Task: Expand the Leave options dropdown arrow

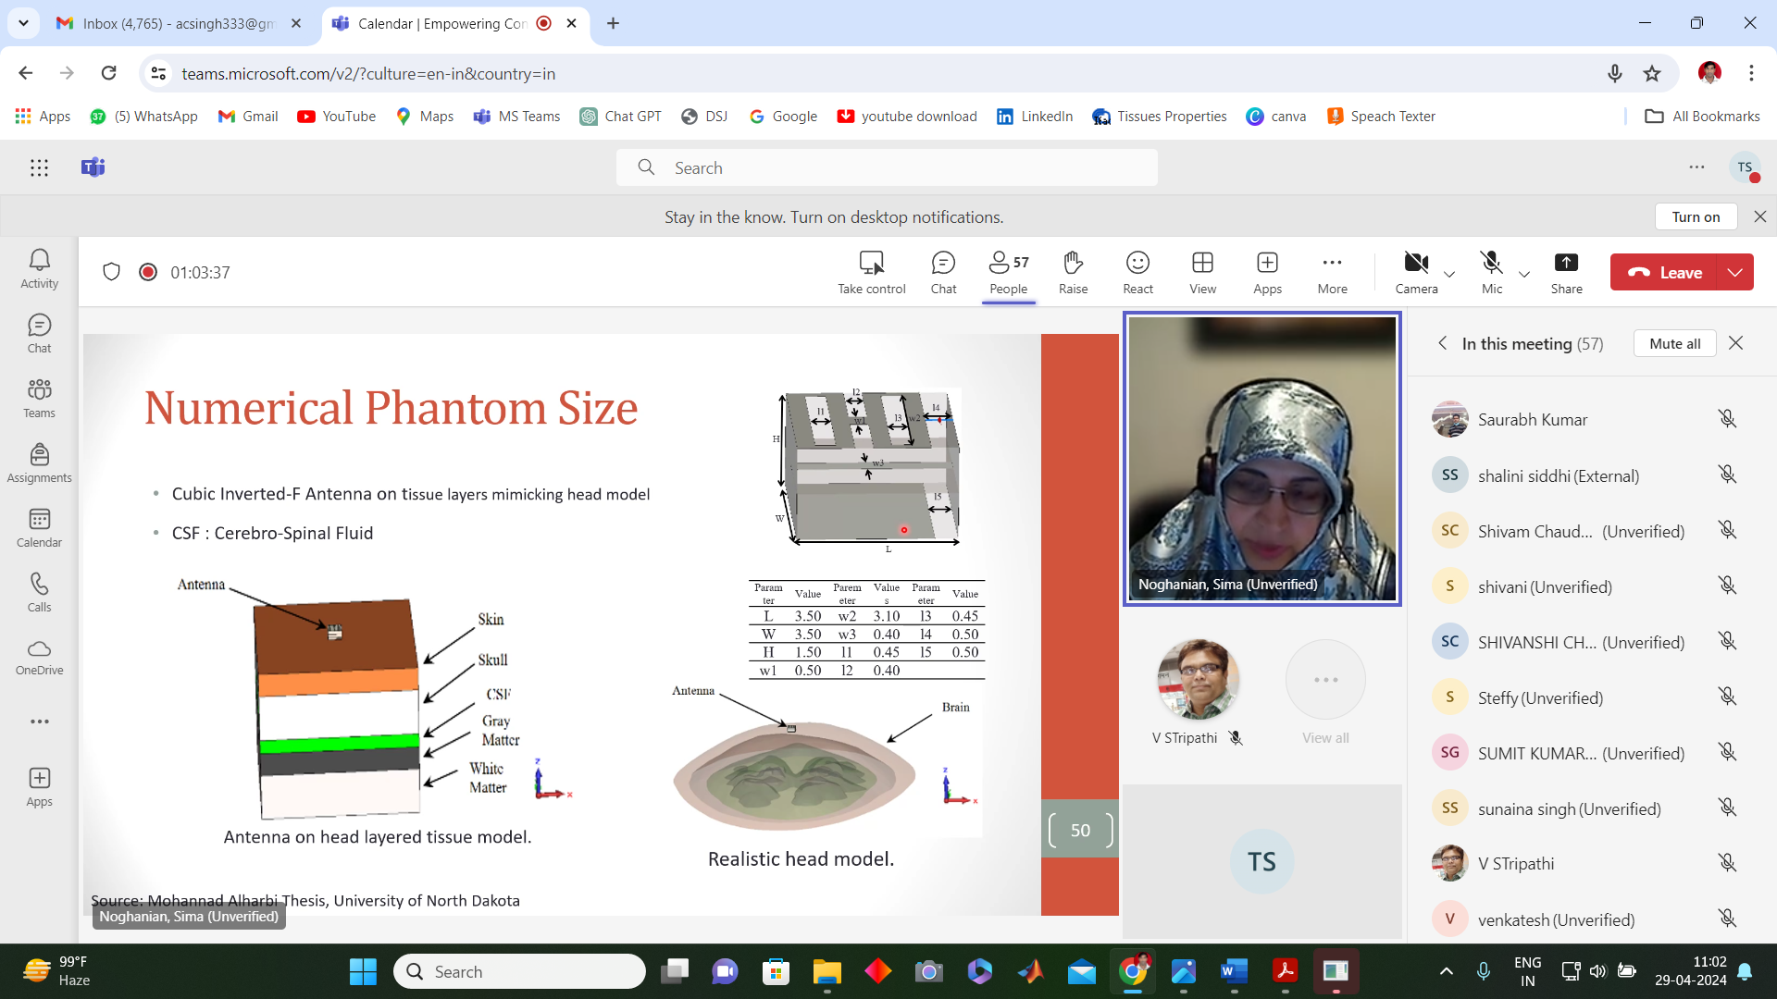Action: 1735,272
